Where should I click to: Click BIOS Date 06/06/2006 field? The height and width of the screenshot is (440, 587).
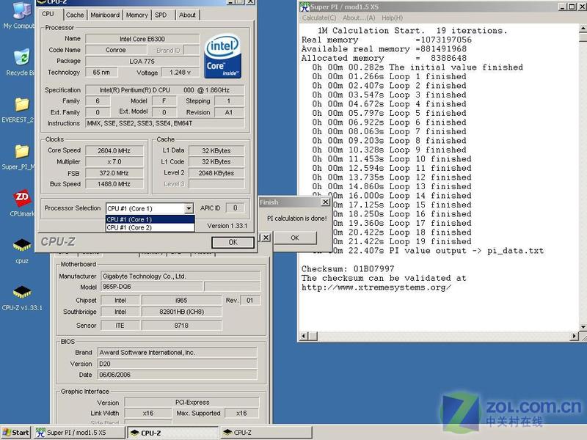pos(177,375)
